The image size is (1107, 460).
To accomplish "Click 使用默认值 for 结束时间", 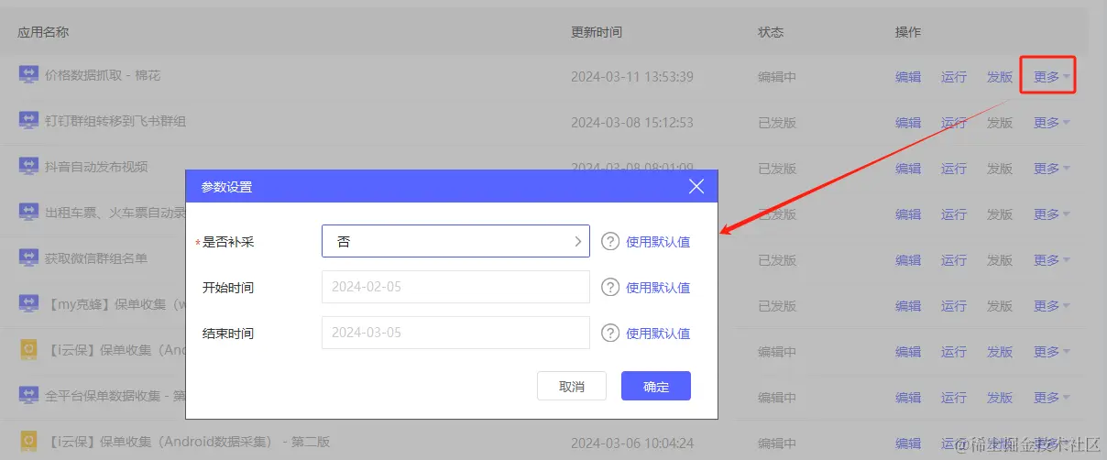I will pyautogui.click(x=658, y=334).
